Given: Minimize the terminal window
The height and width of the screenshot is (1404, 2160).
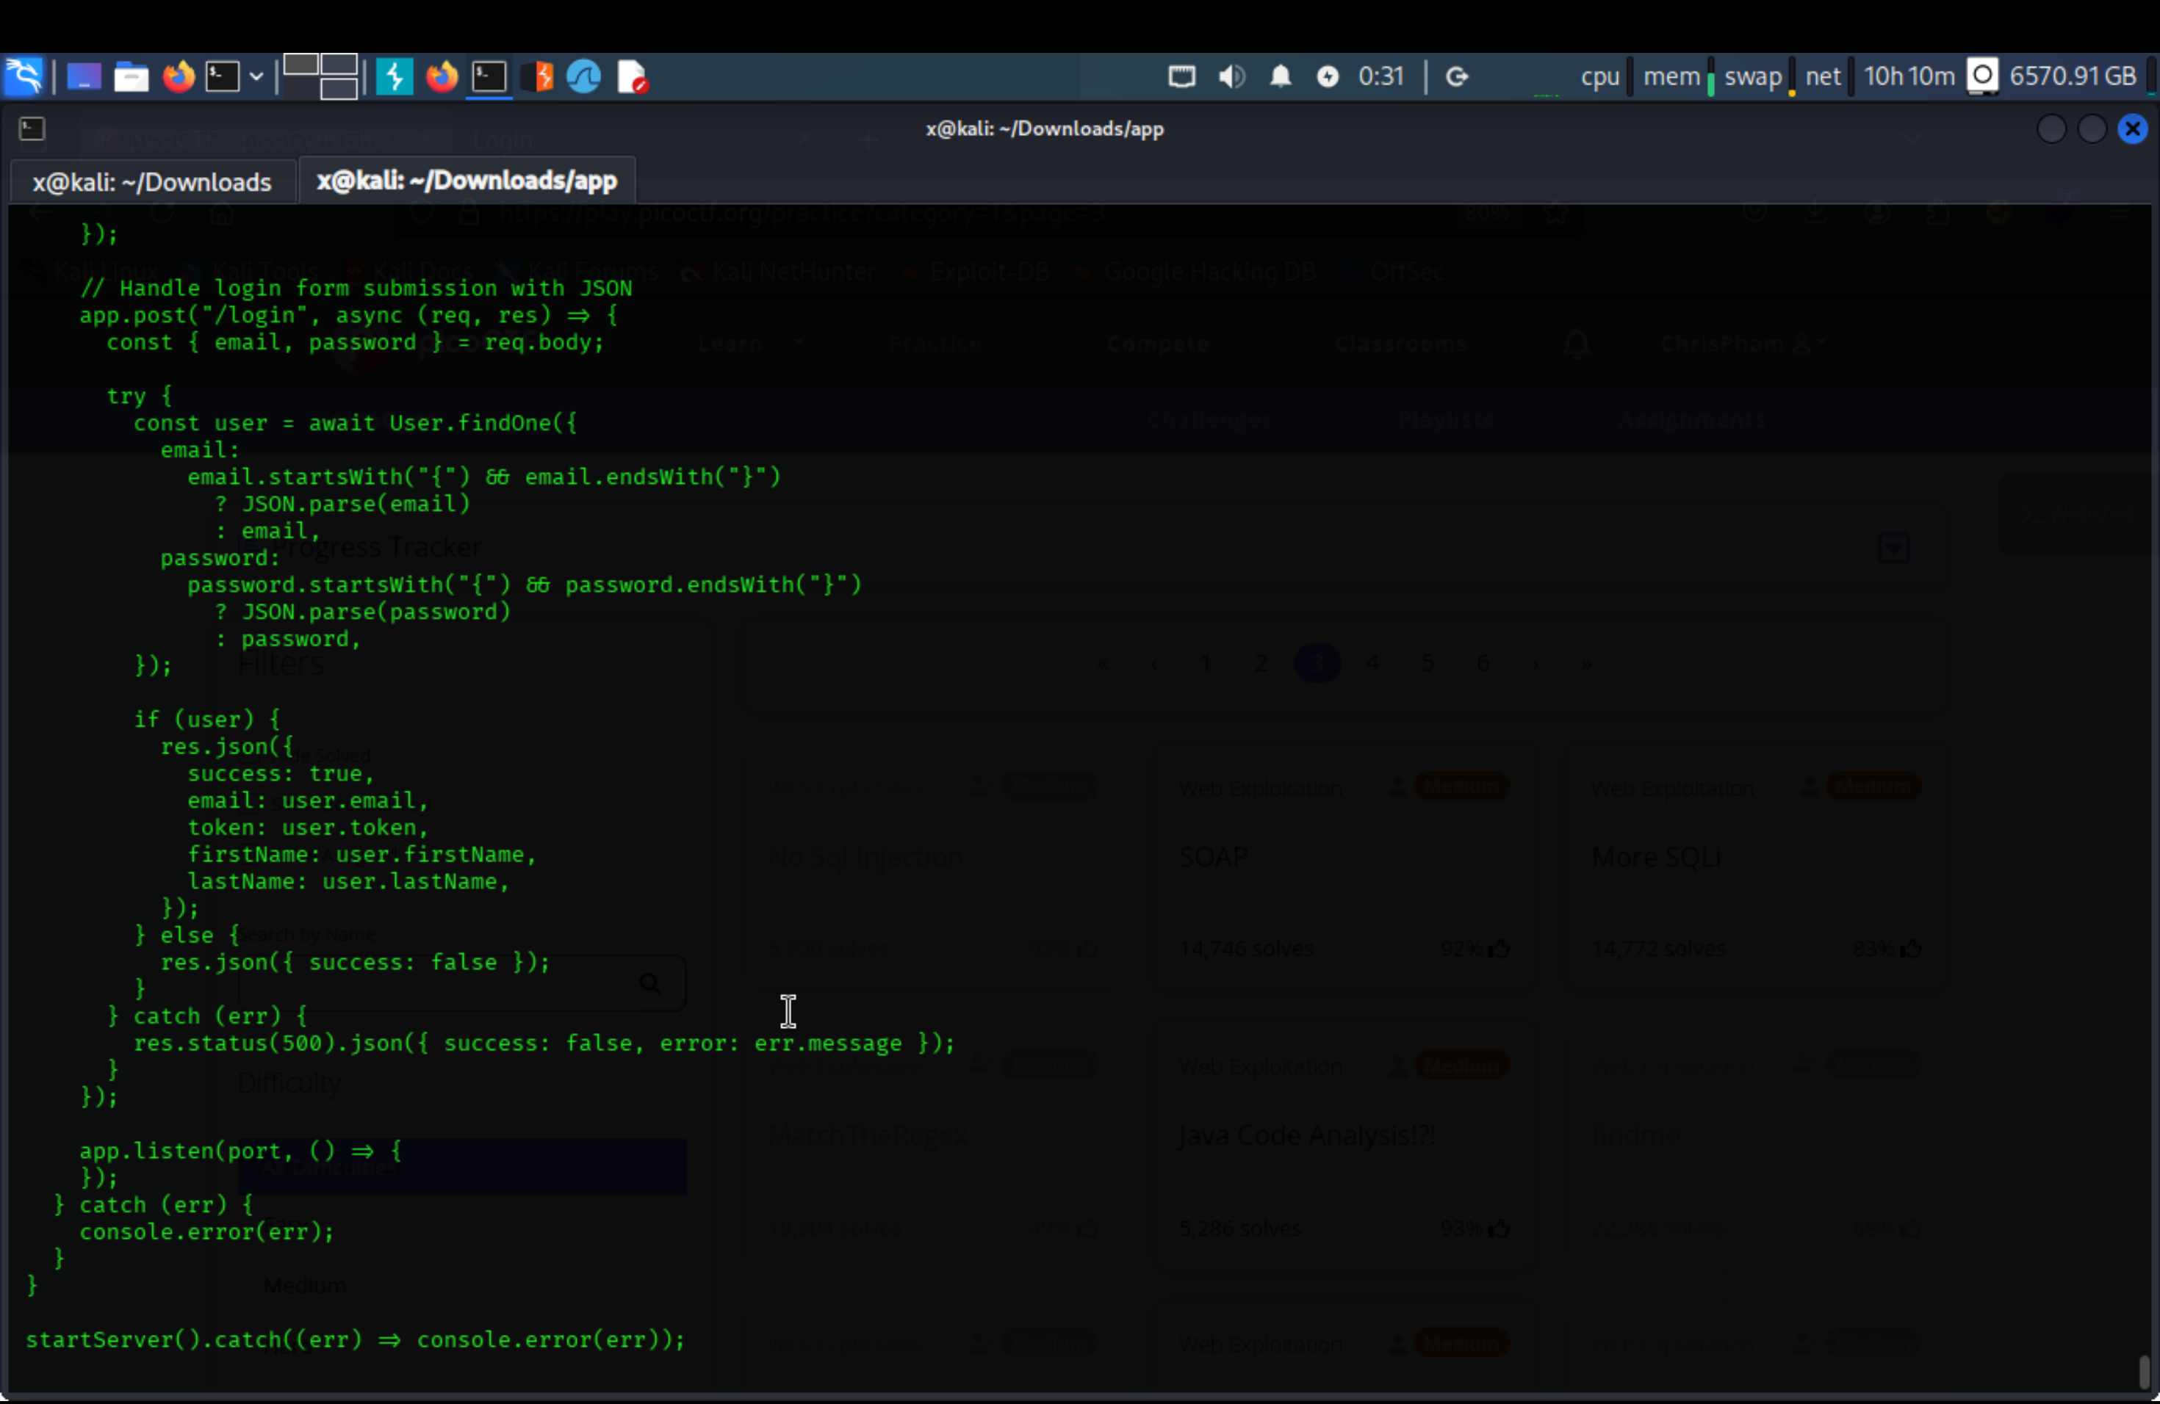Looking at the screenshot, I should click(x=2051, y=129).
